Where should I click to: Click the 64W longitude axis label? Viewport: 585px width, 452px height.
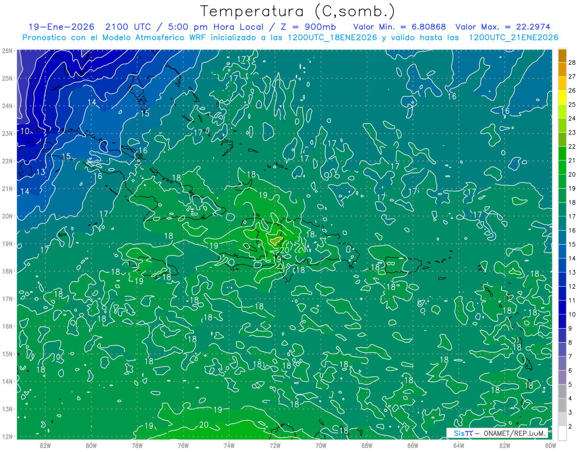[459, 445]
